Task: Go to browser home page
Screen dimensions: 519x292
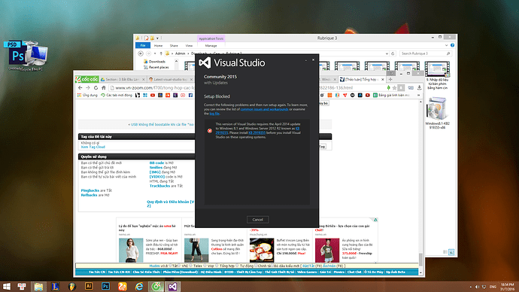Action: [104, 88]
